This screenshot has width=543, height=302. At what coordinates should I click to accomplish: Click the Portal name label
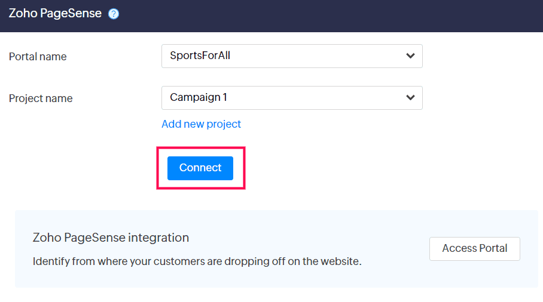[38, 57]
